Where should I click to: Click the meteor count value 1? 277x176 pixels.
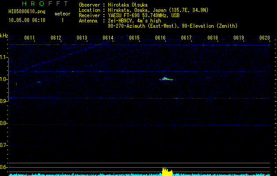click(63, 20)
